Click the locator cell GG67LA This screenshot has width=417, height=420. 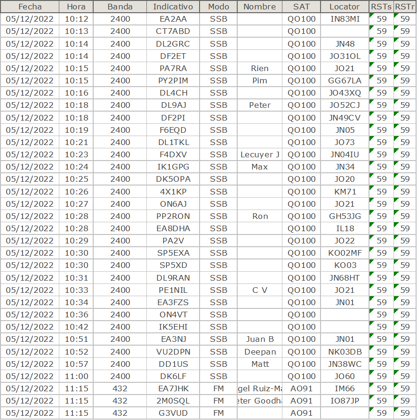tap(345, 81)
